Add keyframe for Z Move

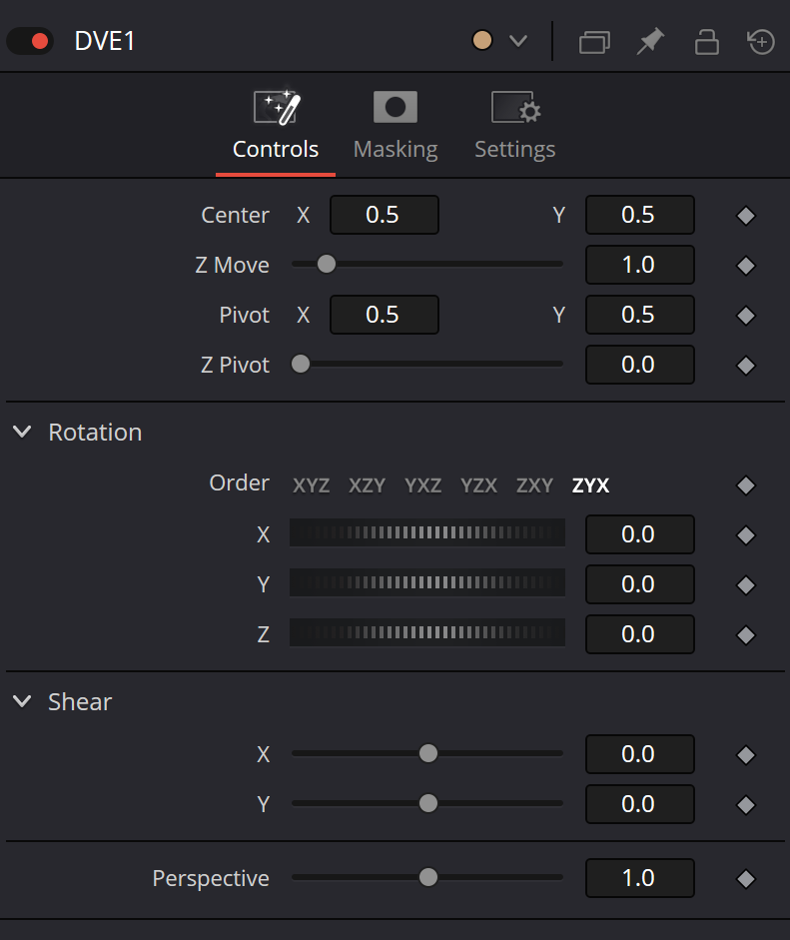[746, 265]
